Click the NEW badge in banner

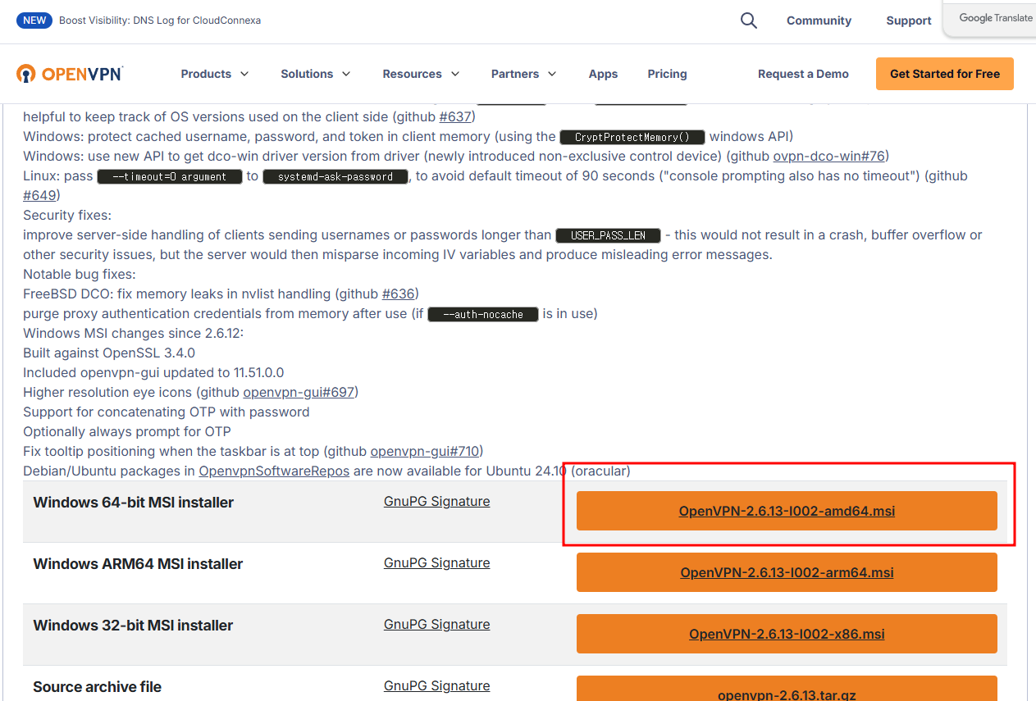pyautogui.click(x=34, y=20)
